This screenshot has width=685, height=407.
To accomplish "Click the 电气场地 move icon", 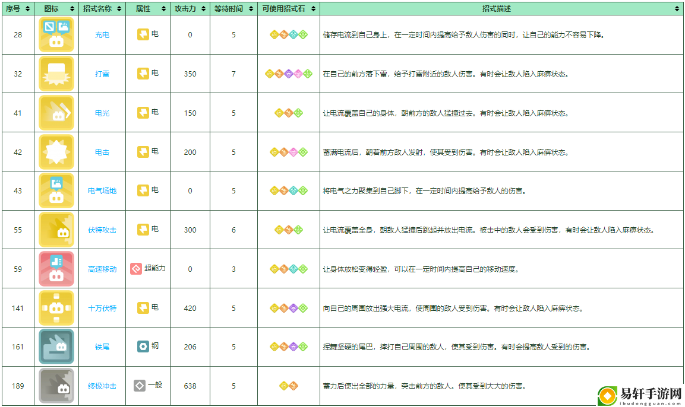I will [56, 190].
